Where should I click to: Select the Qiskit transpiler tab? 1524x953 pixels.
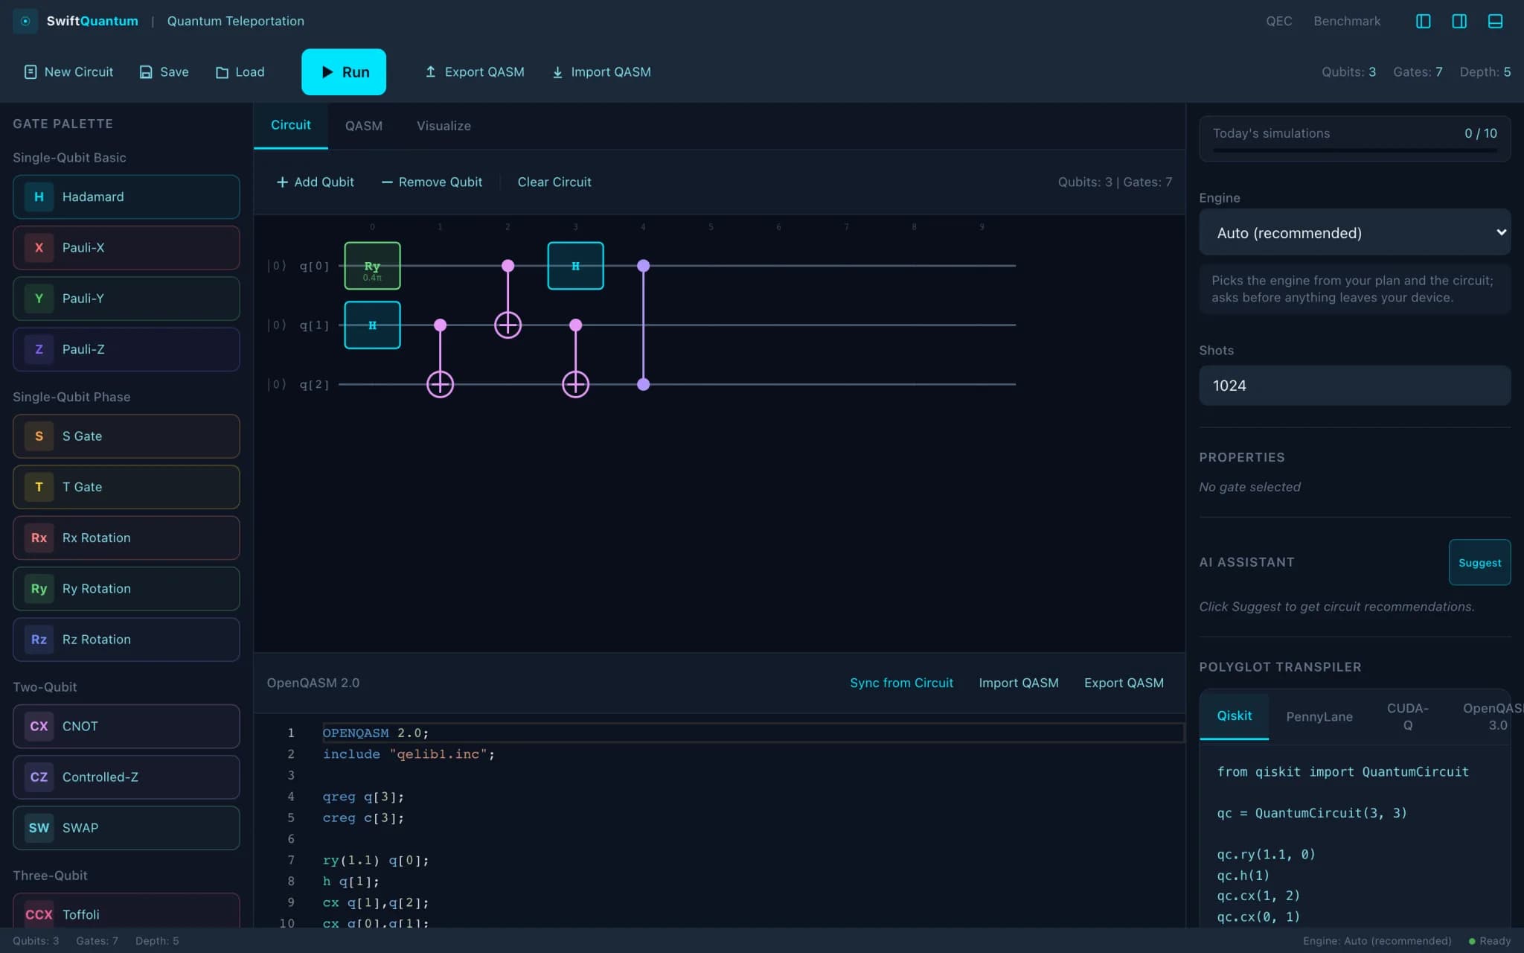1234,715
